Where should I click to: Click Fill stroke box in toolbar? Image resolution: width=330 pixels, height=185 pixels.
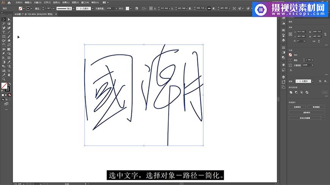pyautogui.click(x=4, y=86)
